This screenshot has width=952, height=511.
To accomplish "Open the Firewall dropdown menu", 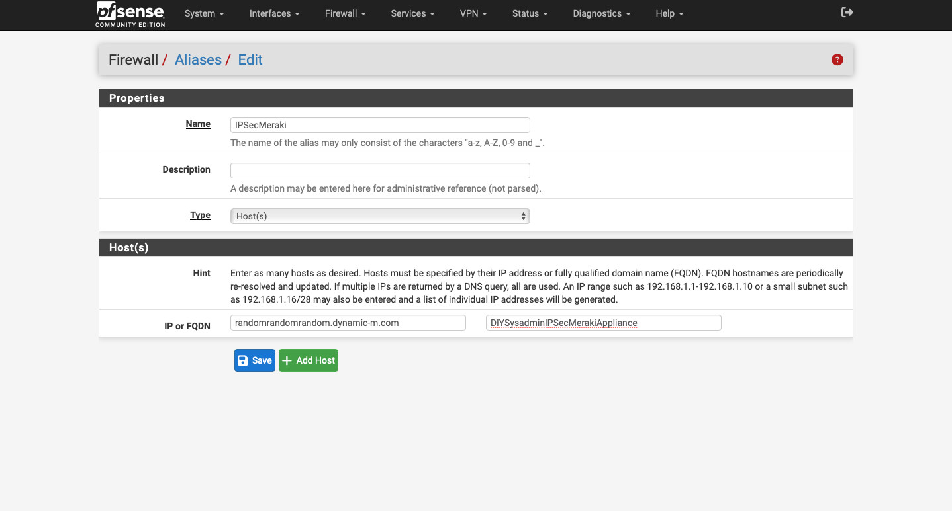I will point(345,13).
